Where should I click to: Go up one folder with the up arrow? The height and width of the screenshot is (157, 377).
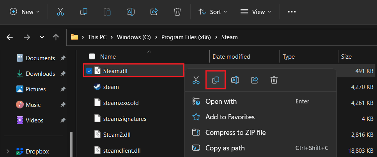point(56,37)
